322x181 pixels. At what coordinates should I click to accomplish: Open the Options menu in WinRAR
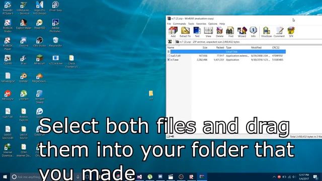(x=212, y=24)
